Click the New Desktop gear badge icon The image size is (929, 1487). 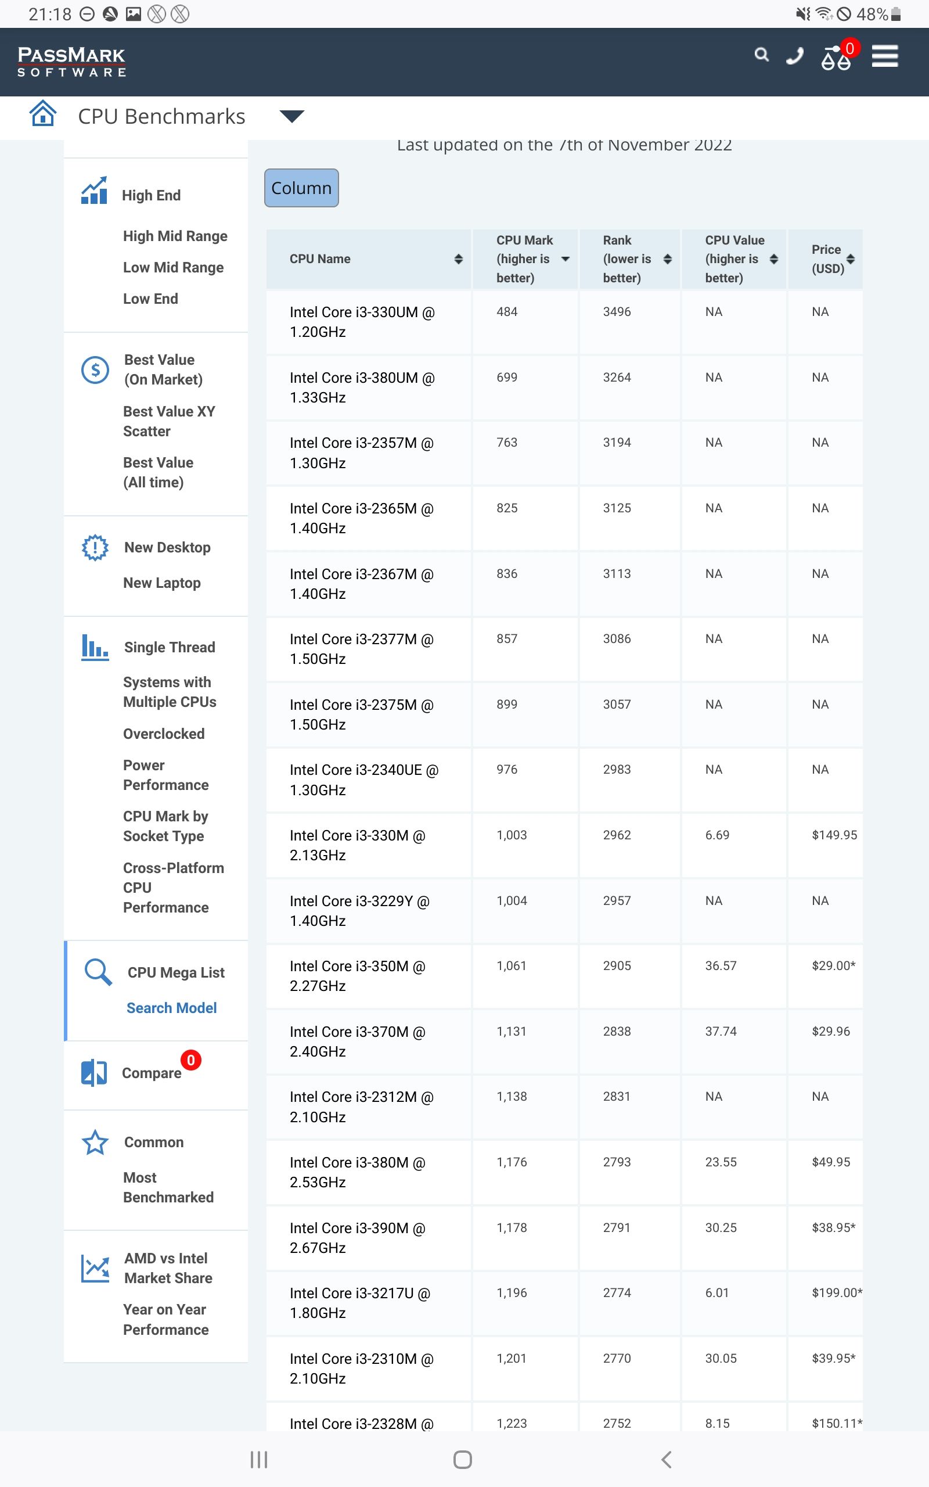tap(95, 548)
